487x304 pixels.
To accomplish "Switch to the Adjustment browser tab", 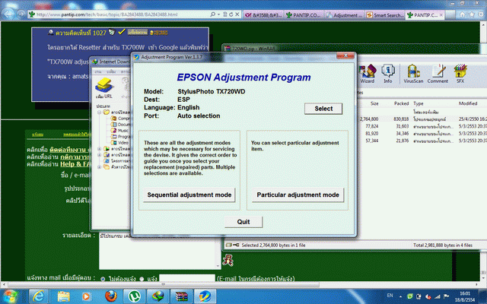I will coord(344,15).
